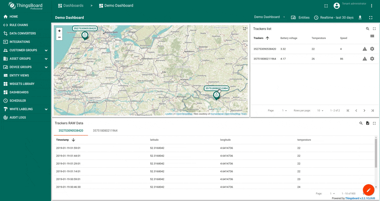Zoom out on the map
The image size is (380, 201).
[59, 37]
